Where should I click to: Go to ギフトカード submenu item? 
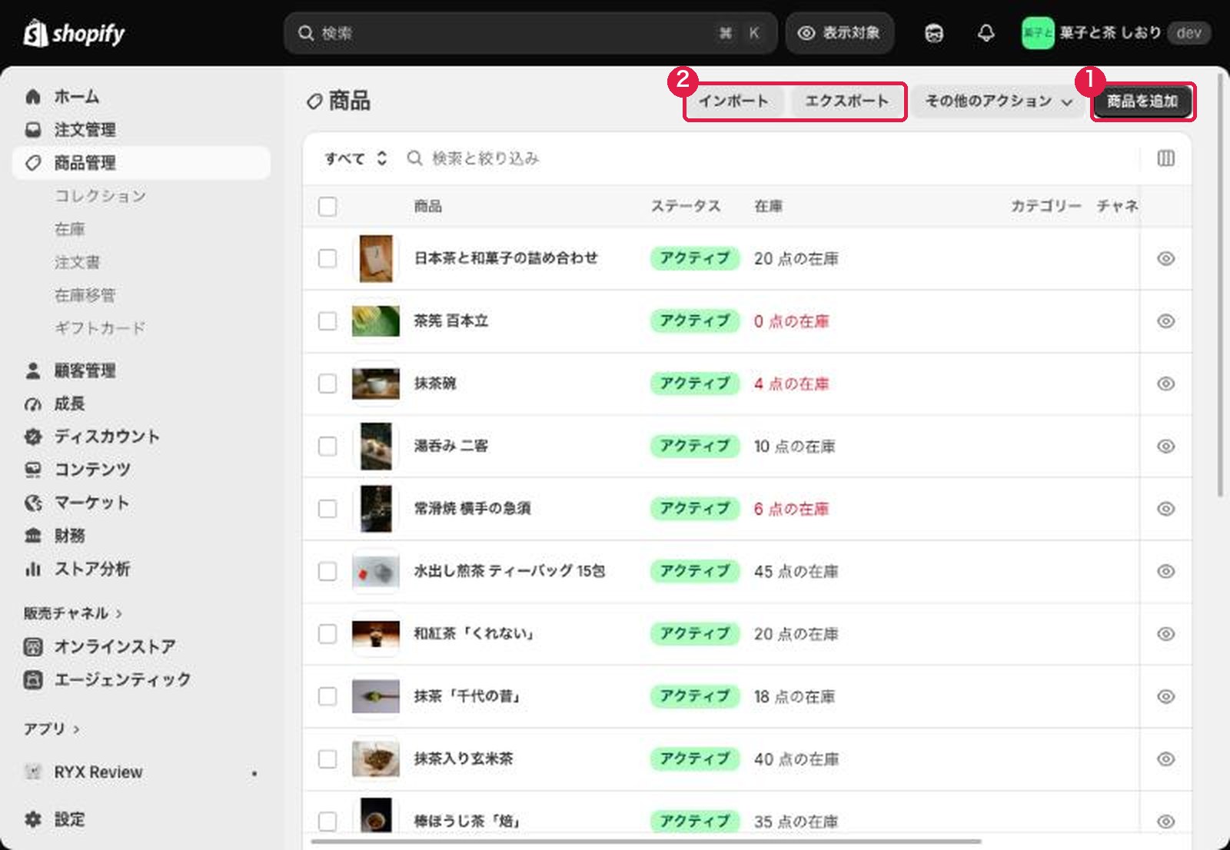[100, 328]
